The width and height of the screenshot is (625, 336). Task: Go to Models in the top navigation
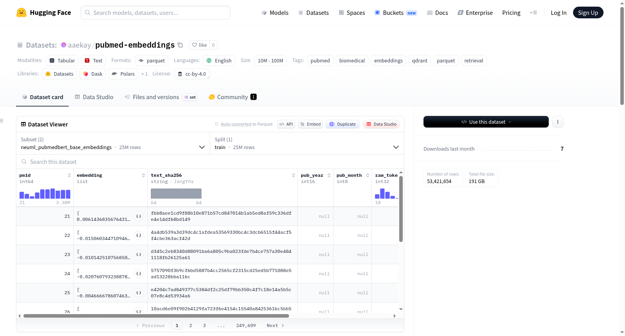275,12
